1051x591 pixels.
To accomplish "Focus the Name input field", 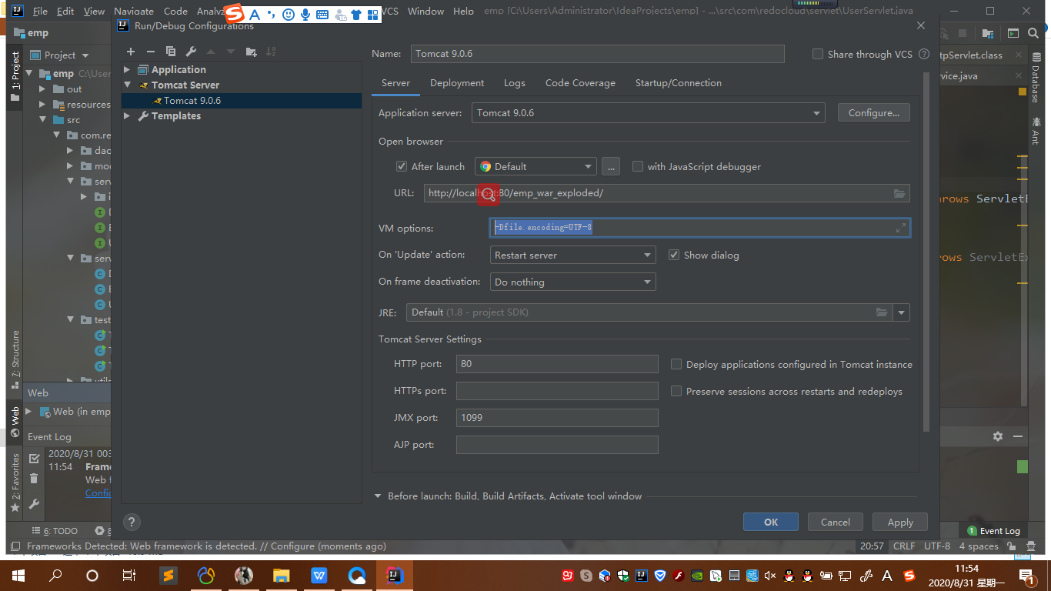I will coord(597,54).
